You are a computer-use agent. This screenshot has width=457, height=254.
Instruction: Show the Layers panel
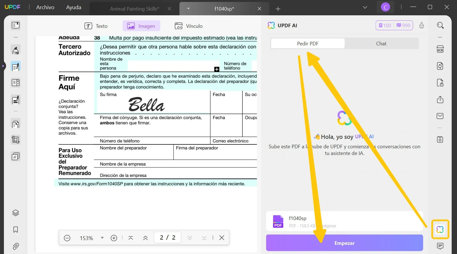point(16,213)
